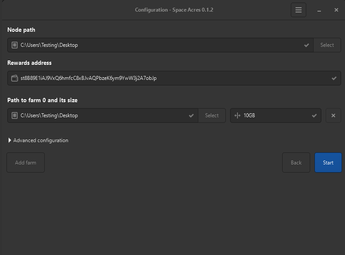Click the checkmark in Rewards address field

(x=334, y=78)
